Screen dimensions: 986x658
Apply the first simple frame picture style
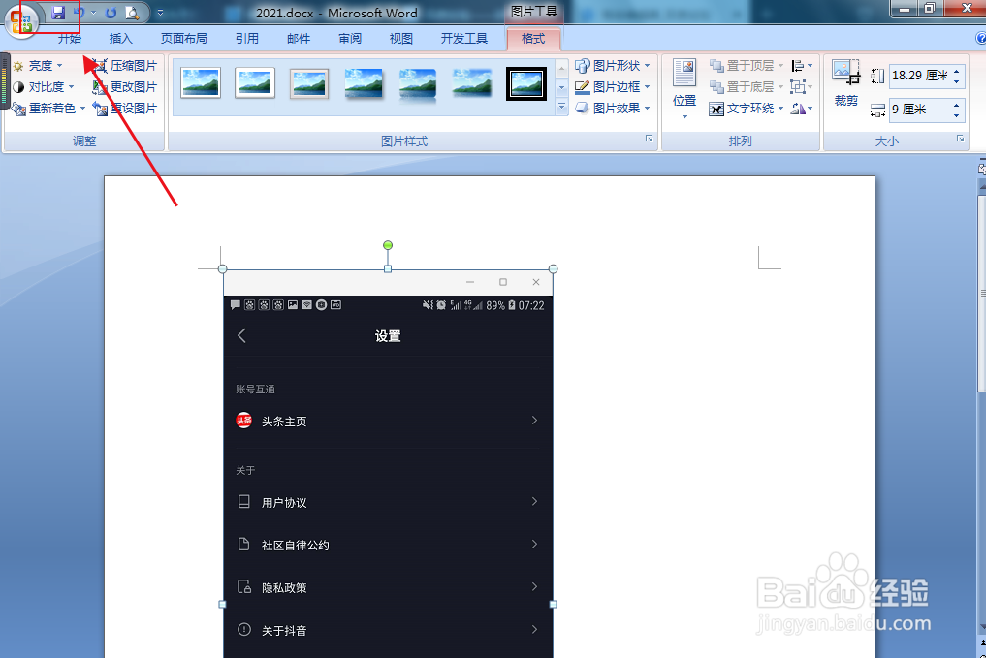pyautogui.click(x=201, y=83)
